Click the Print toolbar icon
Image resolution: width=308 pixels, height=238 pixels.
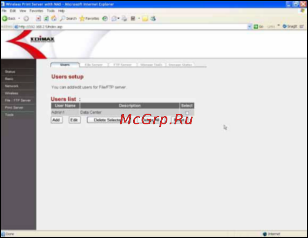pyautogui.click(x=124, y=19)
